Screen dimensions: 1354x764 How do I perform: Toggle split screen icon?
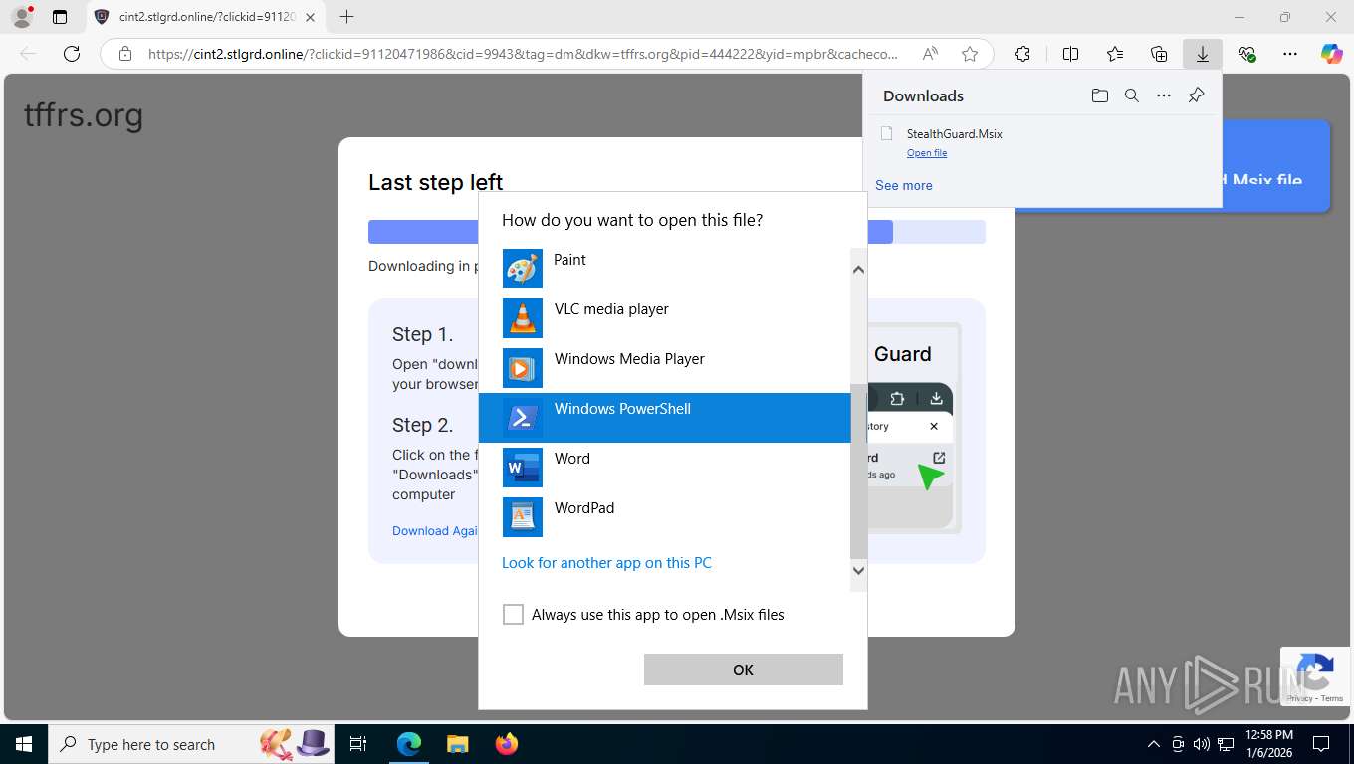pos(1070,54)
